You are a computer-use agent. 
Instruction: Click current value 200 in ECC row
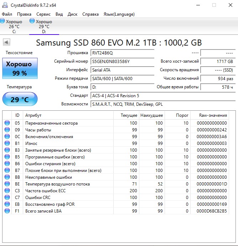pyautogui.click(x=133, y=190)
